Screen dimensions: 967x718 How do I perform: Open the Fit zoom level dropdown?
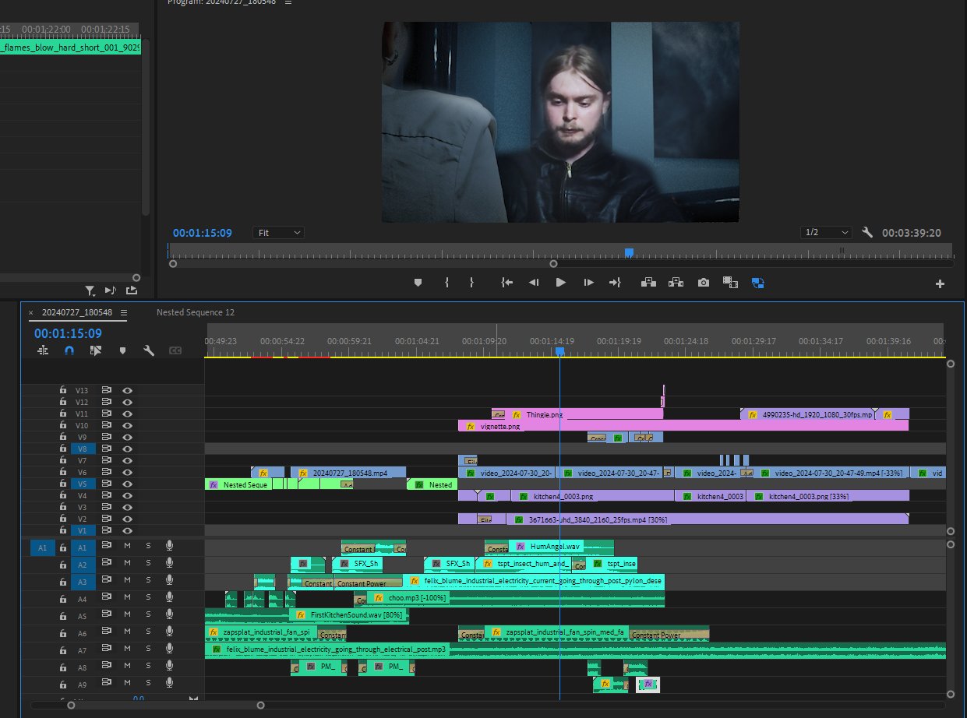pyautogui.click(x=279, y=233)
